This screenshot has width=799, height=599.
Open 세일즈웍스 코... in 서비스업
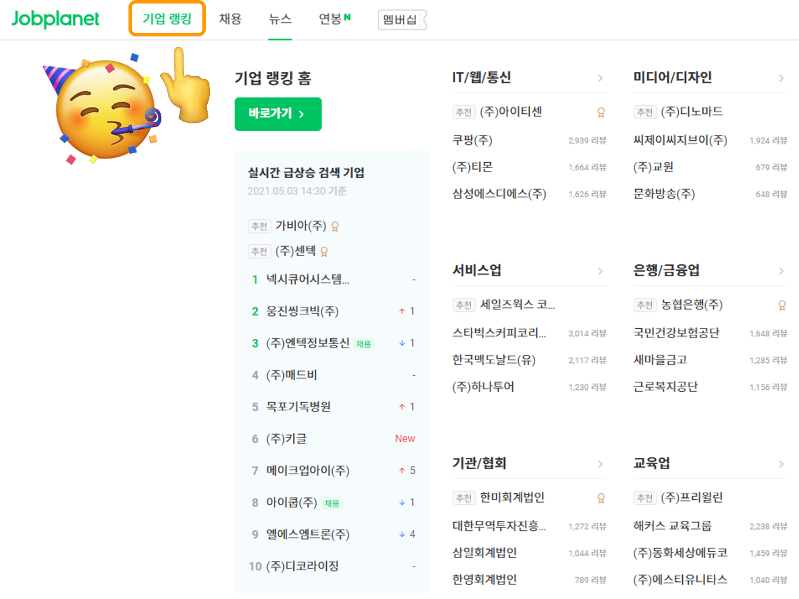tap(517, 305)
